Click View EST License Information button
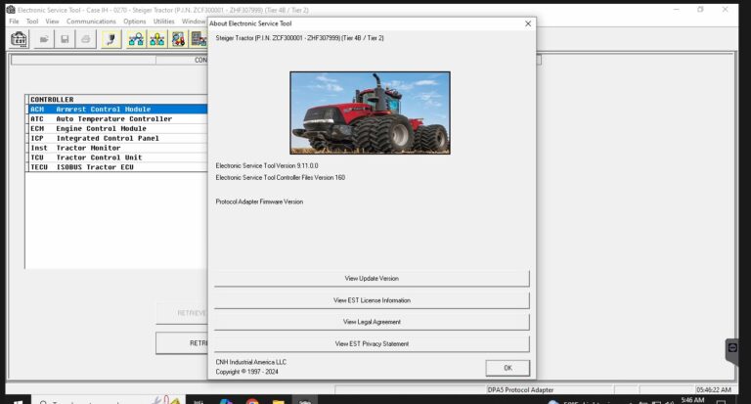Viewport: 751px width, 404px height. point(372,300)
